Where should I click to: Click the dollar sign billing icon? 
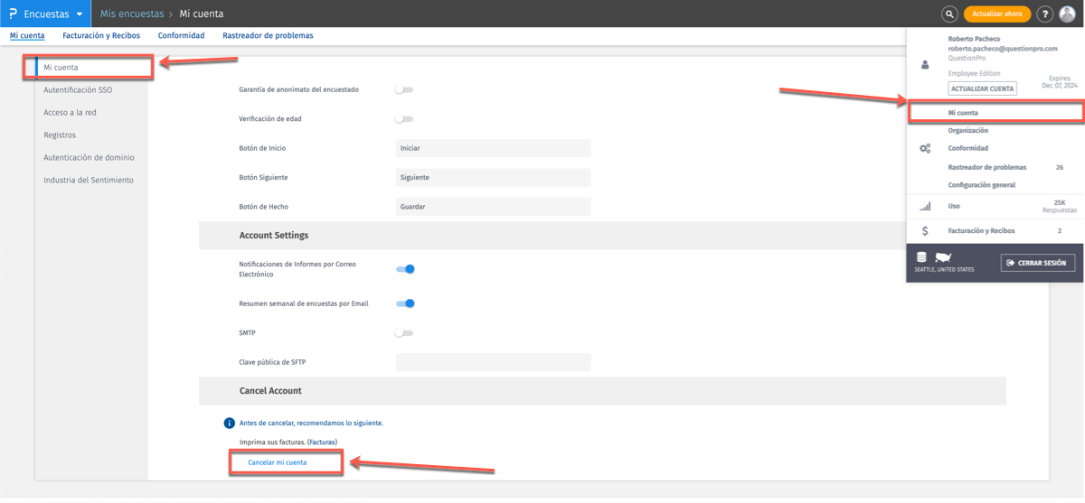tap(925, 231)
